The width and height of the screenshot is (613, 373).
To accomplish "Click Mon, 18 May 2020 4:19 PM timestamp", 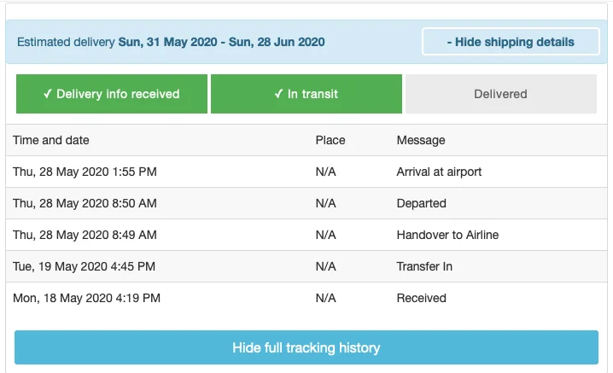I will coord(86,298).
